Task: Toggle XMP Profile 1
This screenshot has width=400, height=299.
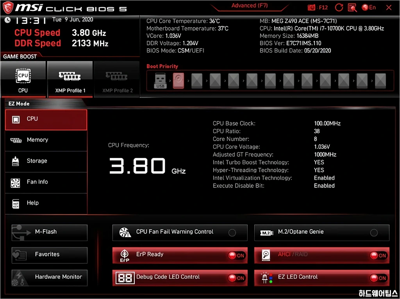Action: coord(70,79)
